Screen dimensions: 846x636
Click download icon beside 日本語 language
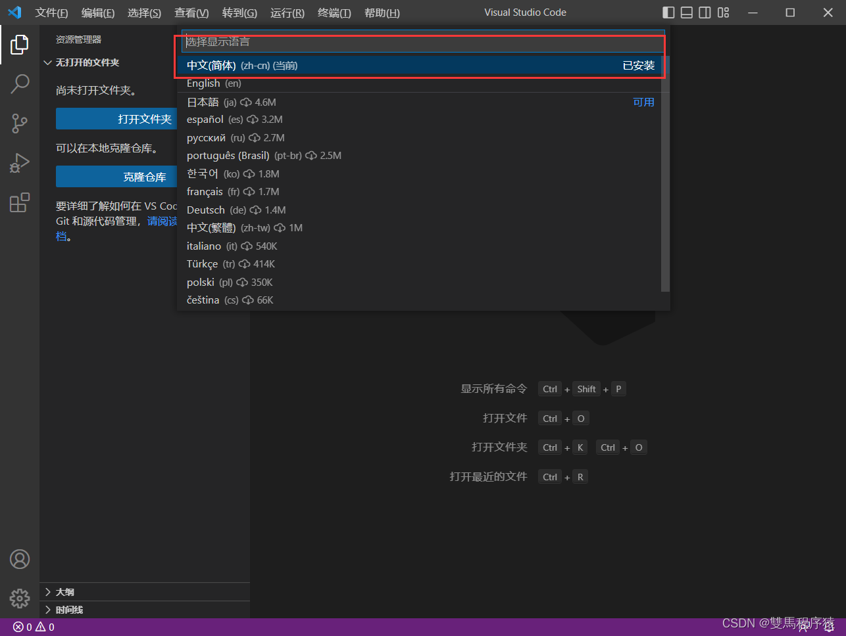click(246, 102)
